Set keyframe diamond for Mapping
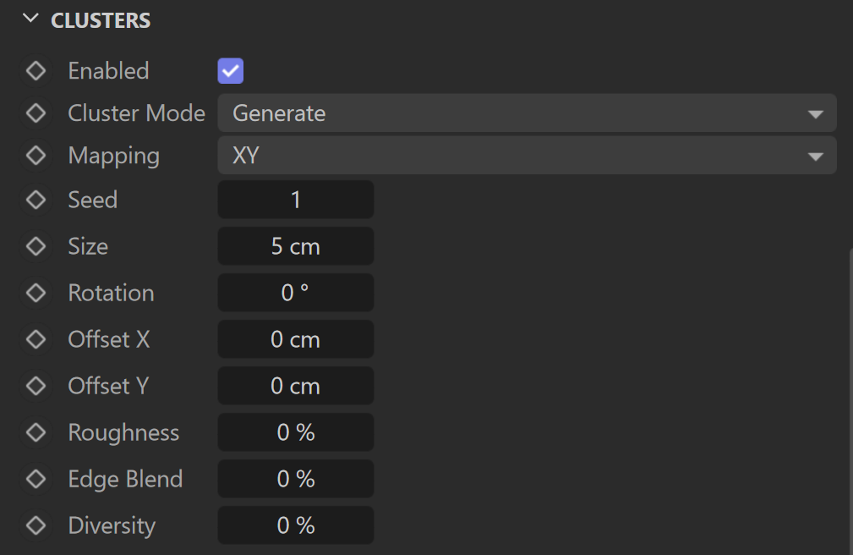This screenshot has width=853, height=555. (36, 156)
